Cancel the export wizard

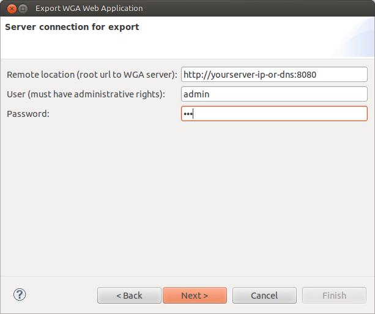(264, 296)
